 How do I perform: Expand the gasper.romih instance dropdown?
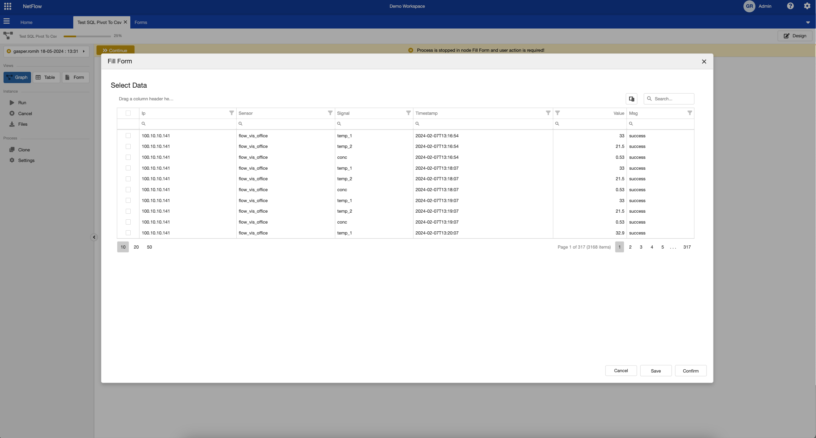coord(83,51)
